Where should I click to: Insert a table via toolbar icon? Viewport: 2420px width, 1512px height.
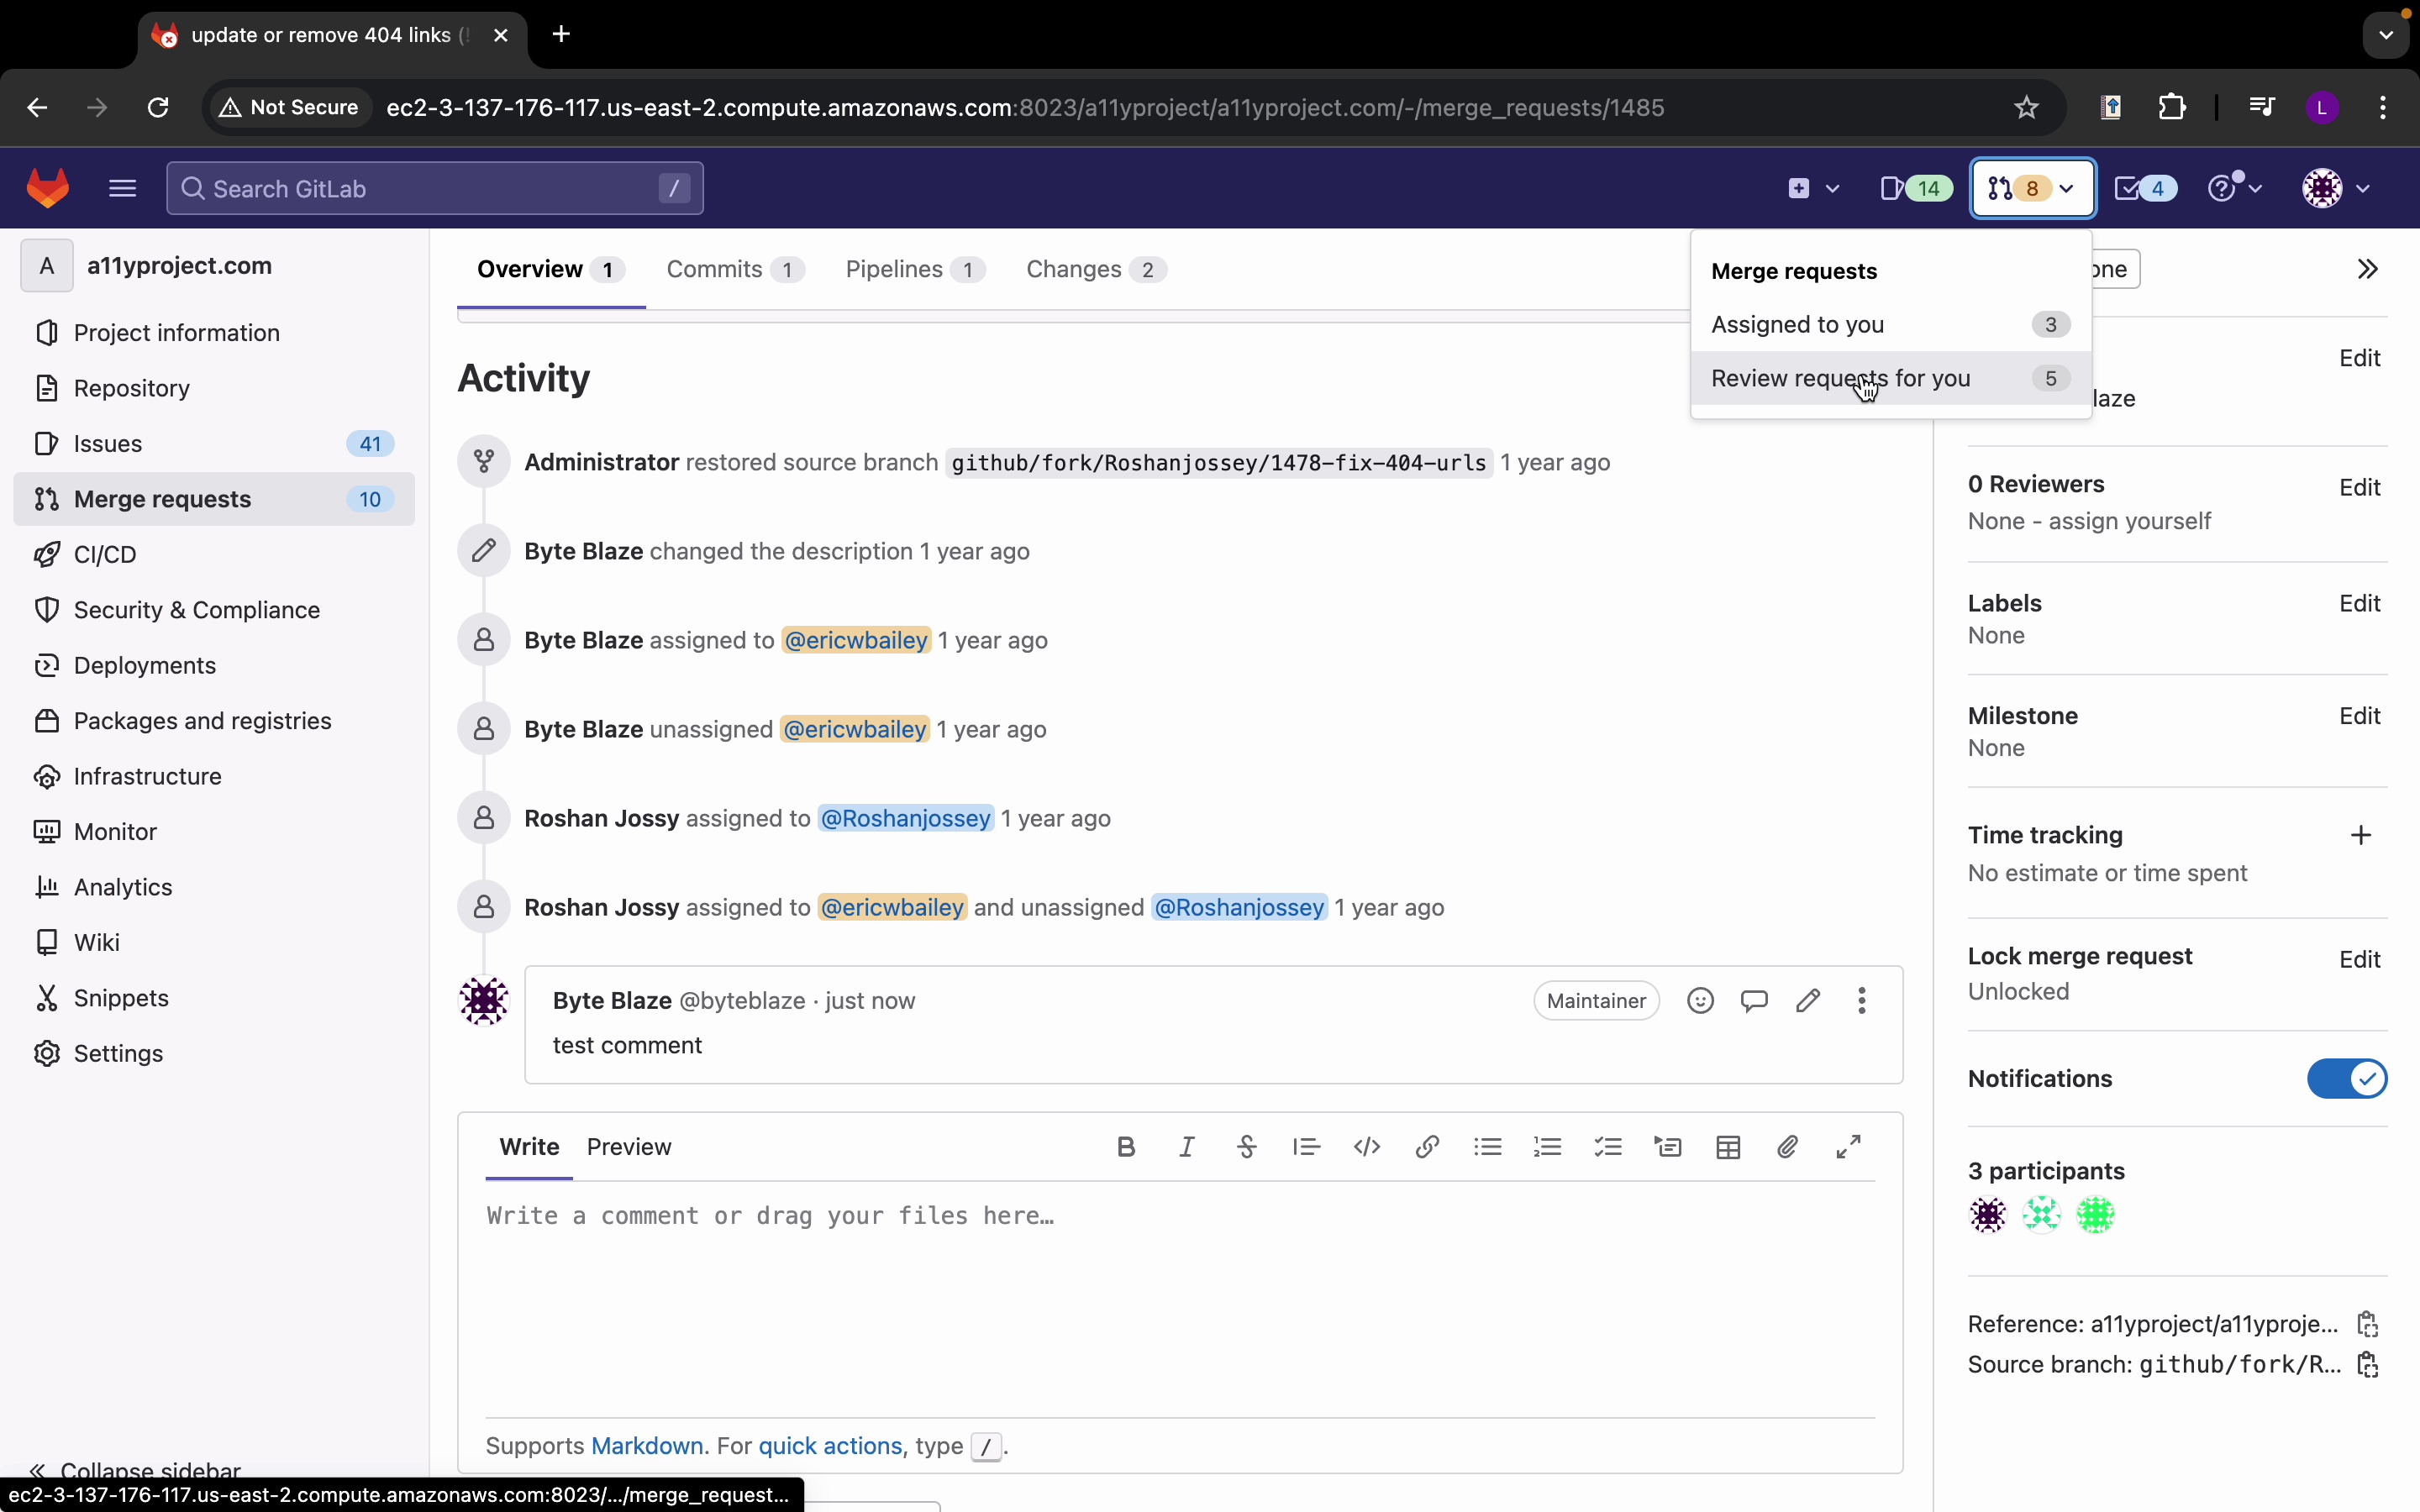[x=1728, y=1147]
